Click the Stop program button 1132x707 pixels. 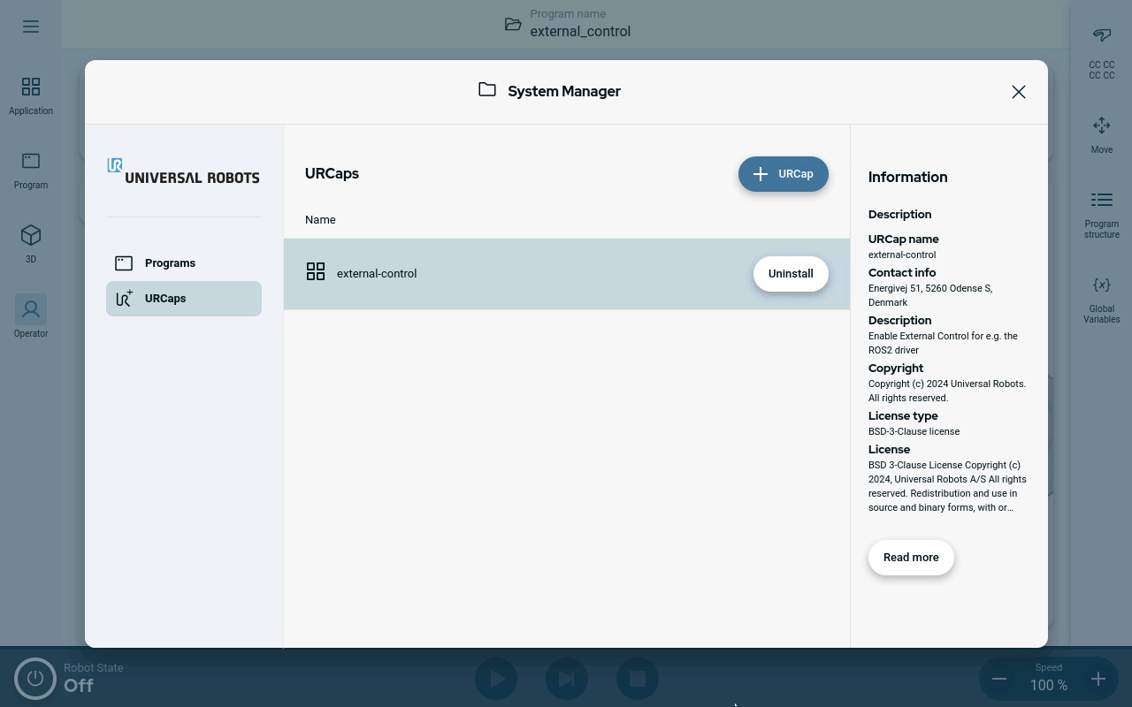[x=638, y=679]
